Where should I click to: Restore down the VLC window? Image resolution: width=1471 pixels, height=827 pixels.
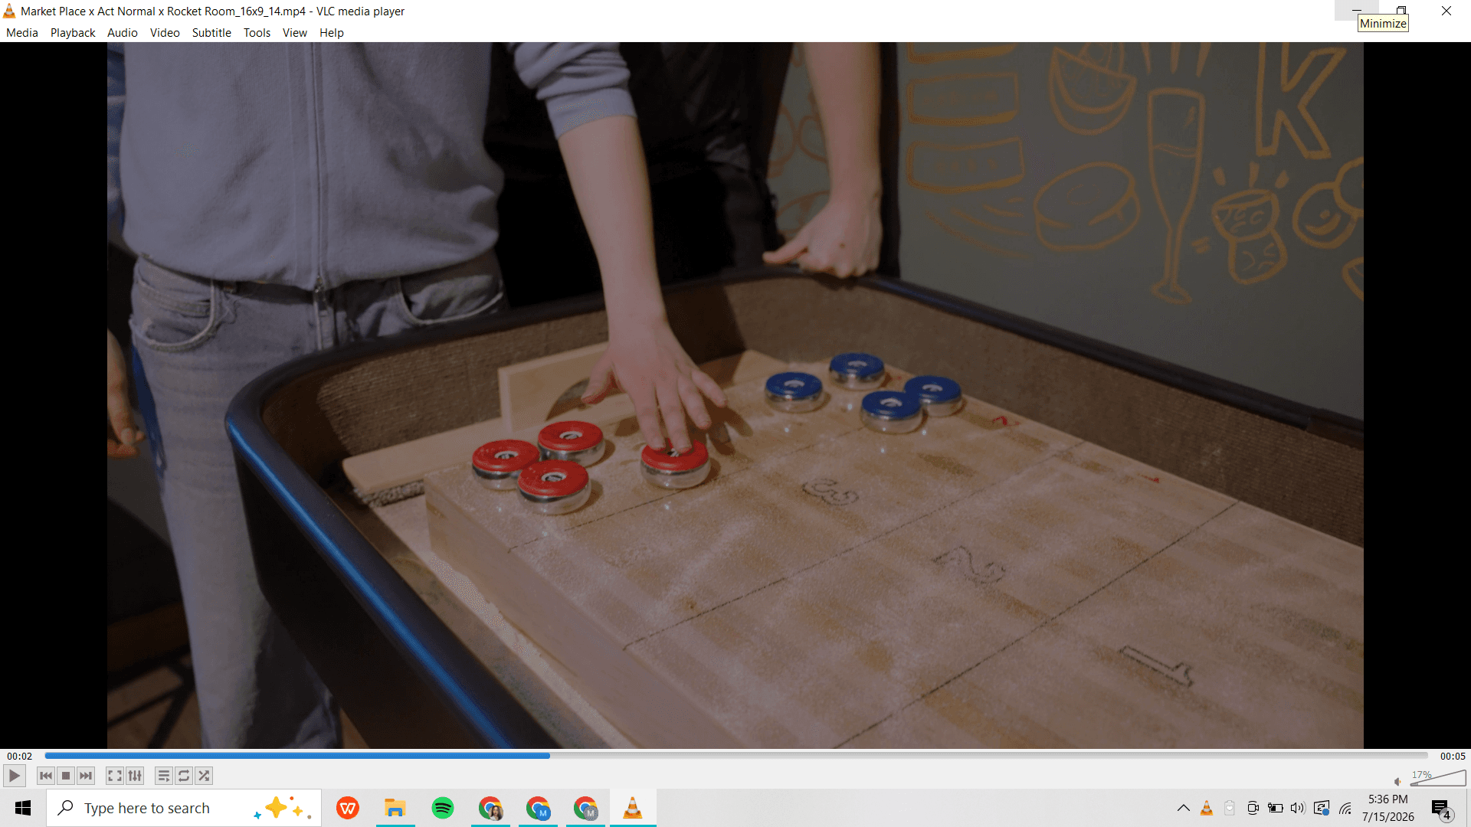pos(1401,11)
